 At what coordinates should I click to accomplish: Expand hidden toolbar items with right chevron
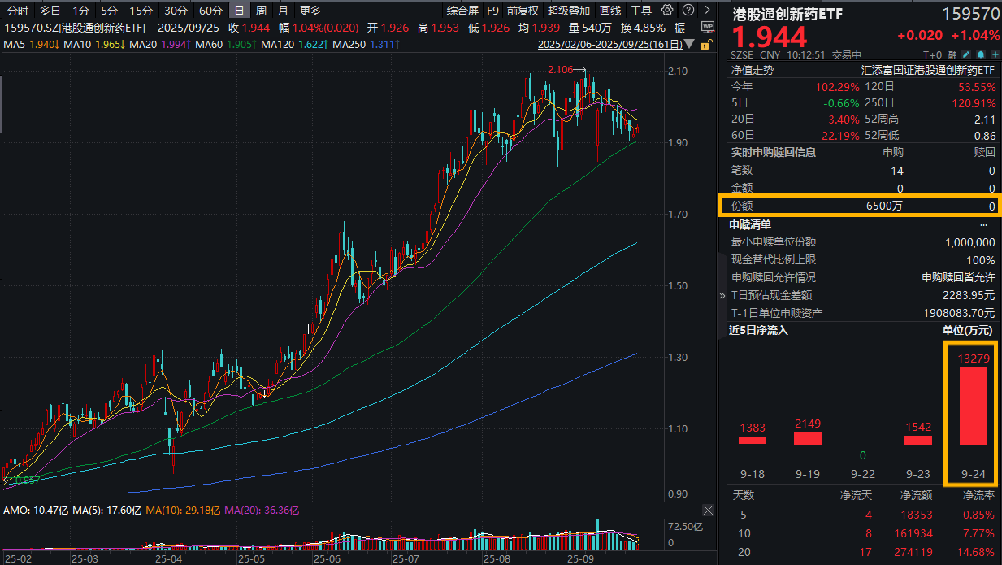[x=706, y=10]
